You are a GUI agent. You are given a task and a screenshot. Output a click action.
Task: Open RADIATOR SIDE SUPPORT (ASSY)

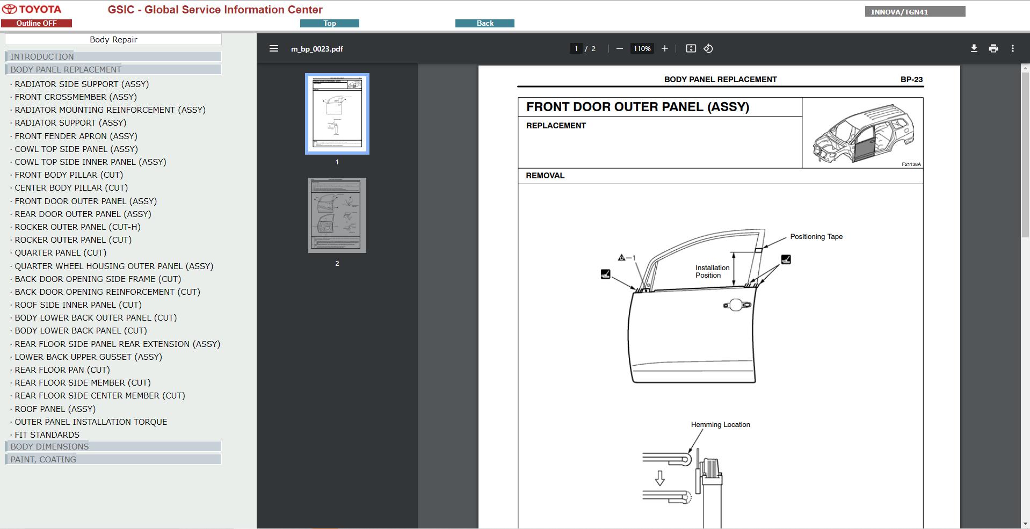coord(82,84)
